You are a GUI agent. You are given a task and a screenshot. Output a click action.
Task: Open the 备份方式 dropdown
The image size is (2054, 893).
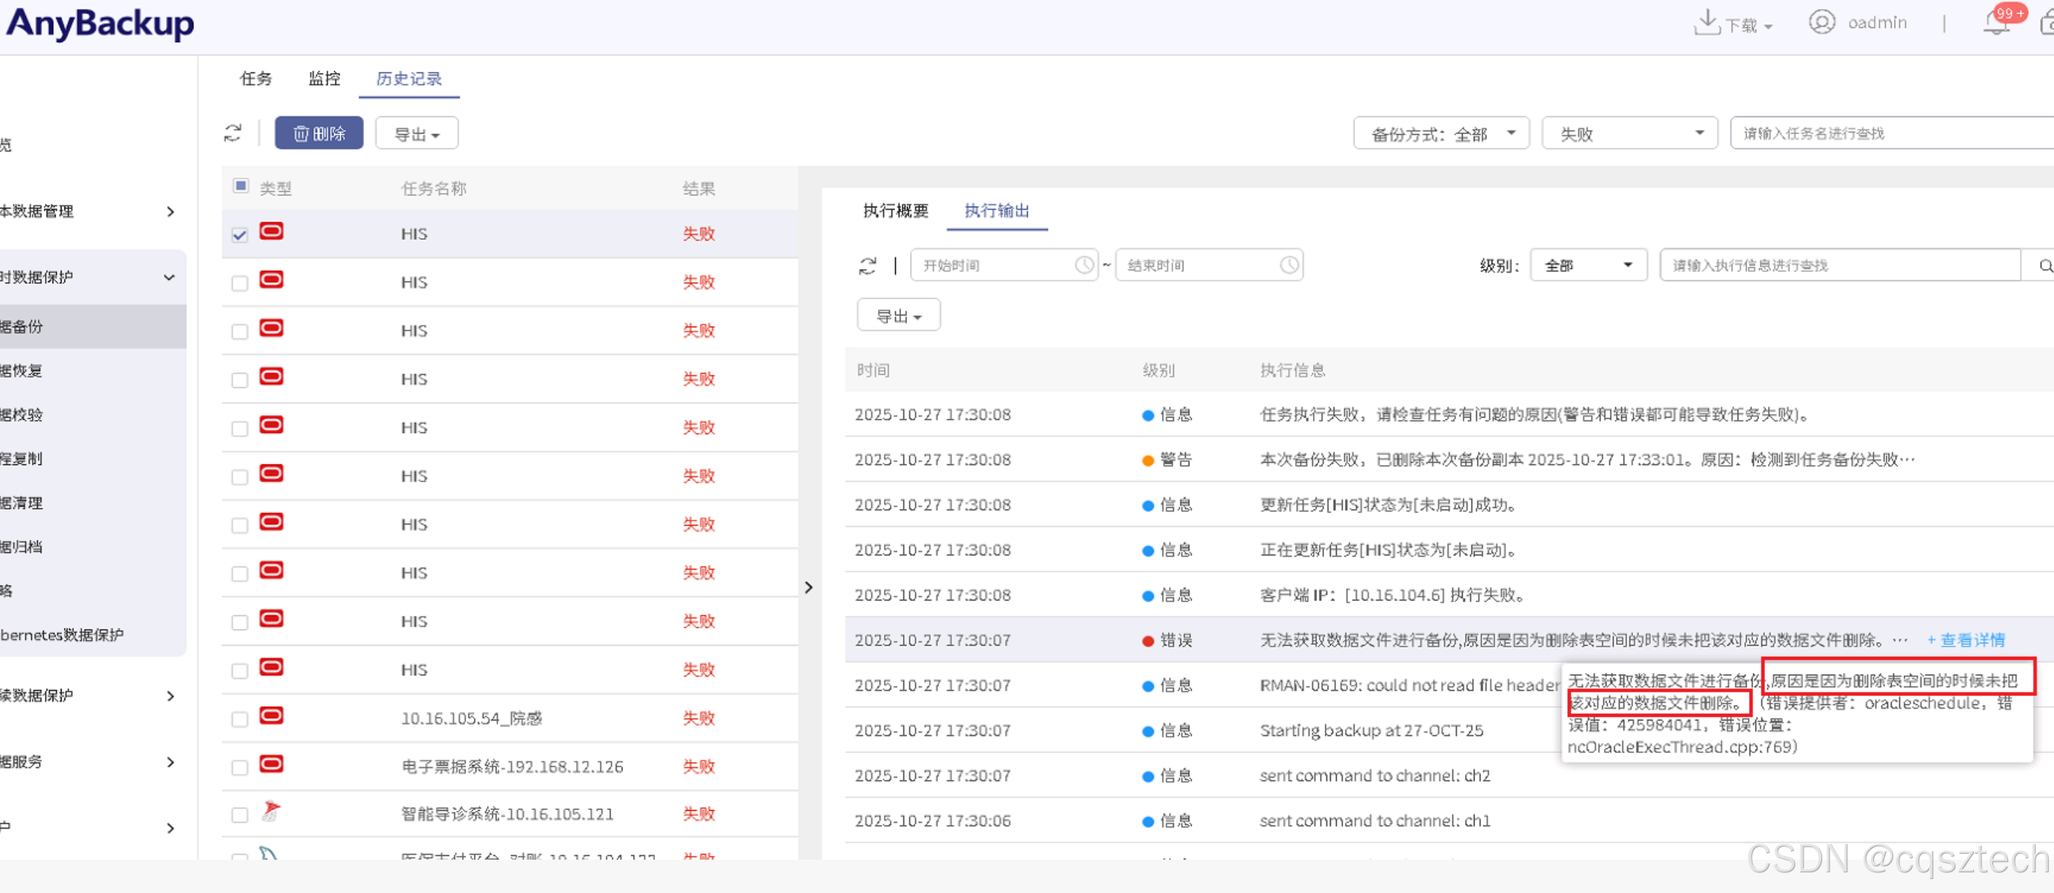(x=1440, y=134)
